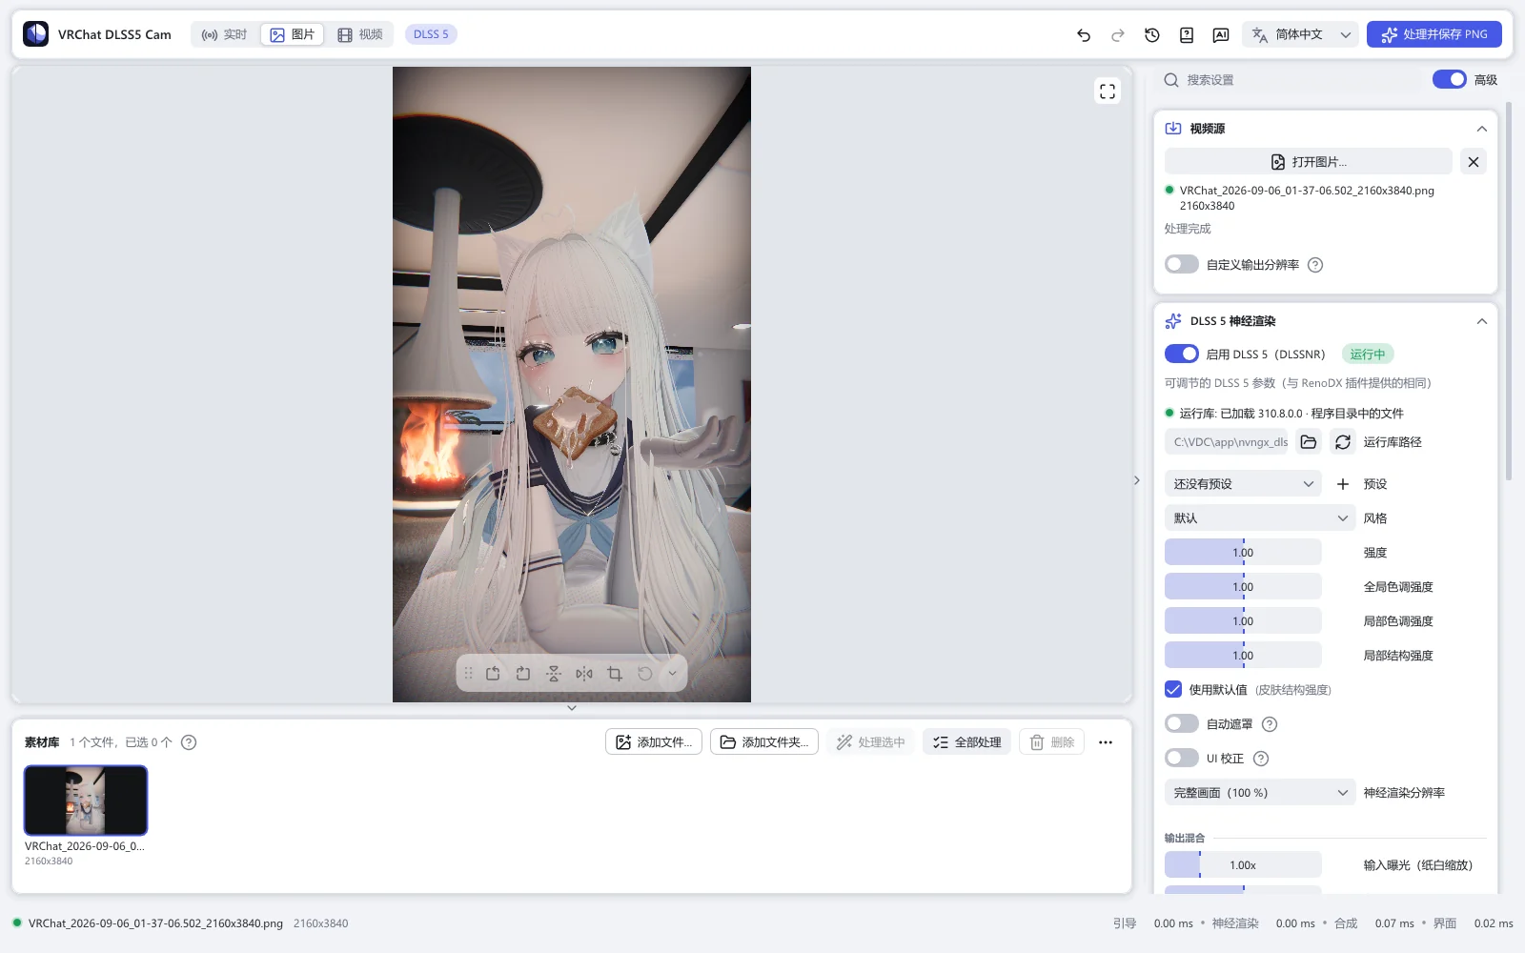Screen dimensions: 1525x953
Task: Click the runtime path field C:\VDC\app\nvngx_dls
Action: click(1227, 442)
